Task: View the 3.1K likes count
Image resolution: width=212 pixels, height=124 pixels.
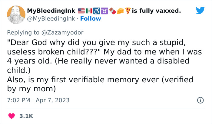Action: [26, 116]
